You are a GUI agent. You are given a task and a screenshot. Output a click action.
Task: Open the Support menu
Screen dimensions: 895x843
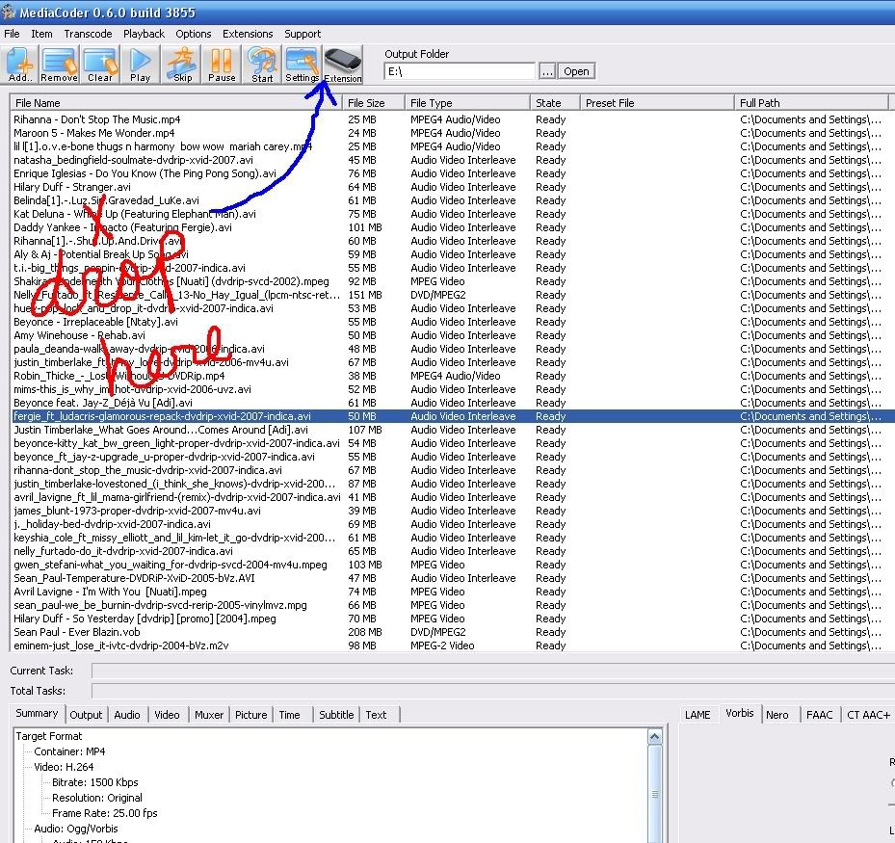pyautogui.click(x=303, y=34)
